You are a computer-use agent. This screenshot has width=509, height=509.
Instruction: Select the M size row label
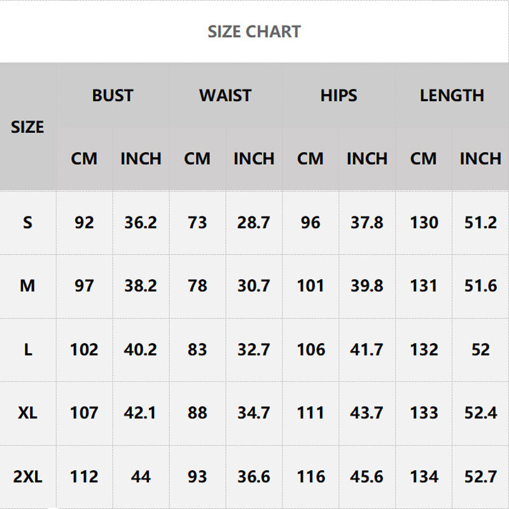[27, 286]
